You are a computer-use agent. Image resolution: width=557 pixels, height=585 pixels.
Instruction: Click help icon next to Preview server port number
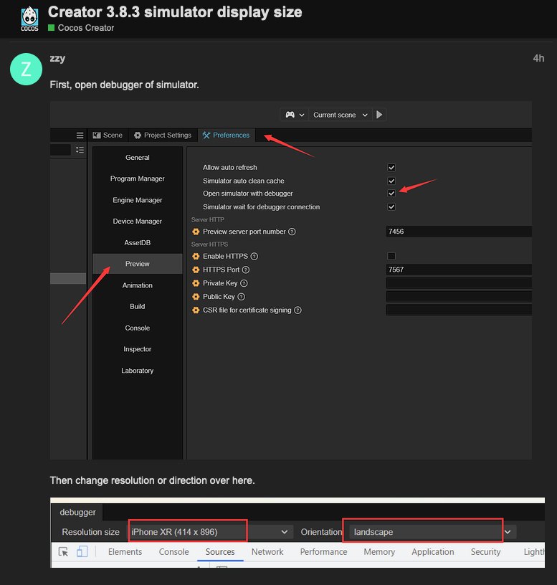tap(292, 232)
